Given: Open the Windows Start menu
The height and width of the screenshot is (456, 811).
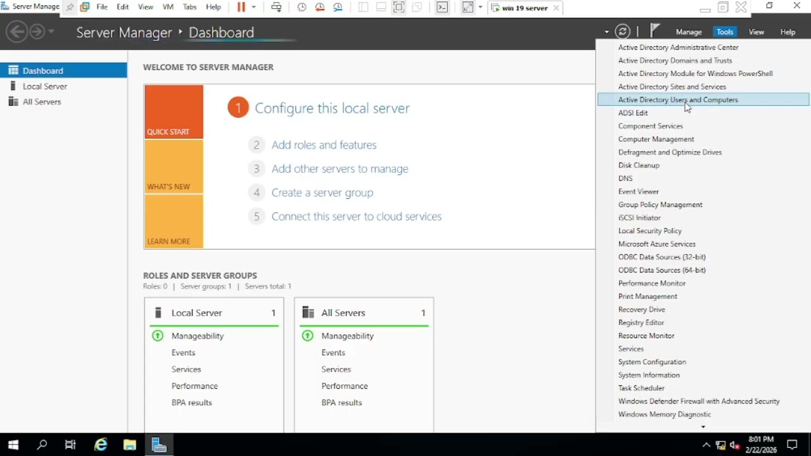Looking at the screenshot, I should [x=13, y=445].
